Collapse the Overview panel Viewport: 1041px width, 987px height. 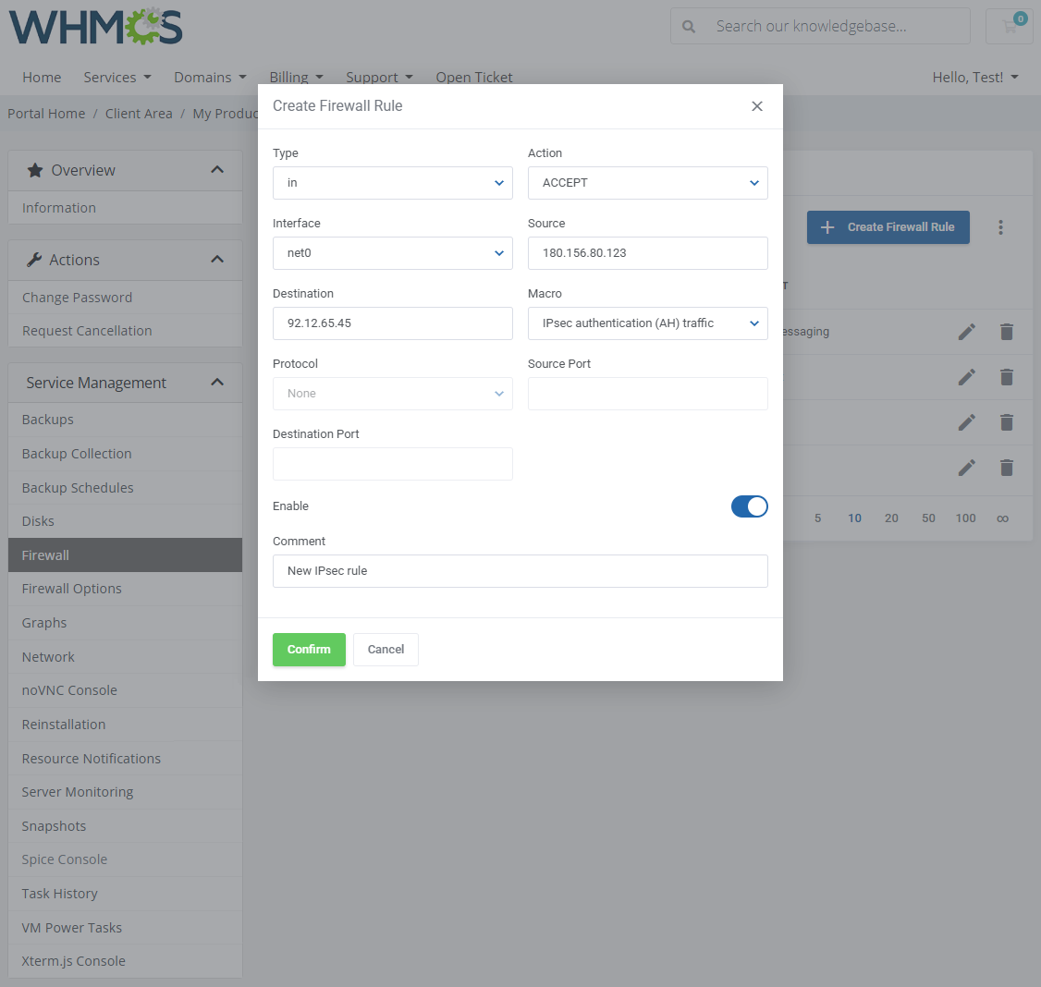216,169
